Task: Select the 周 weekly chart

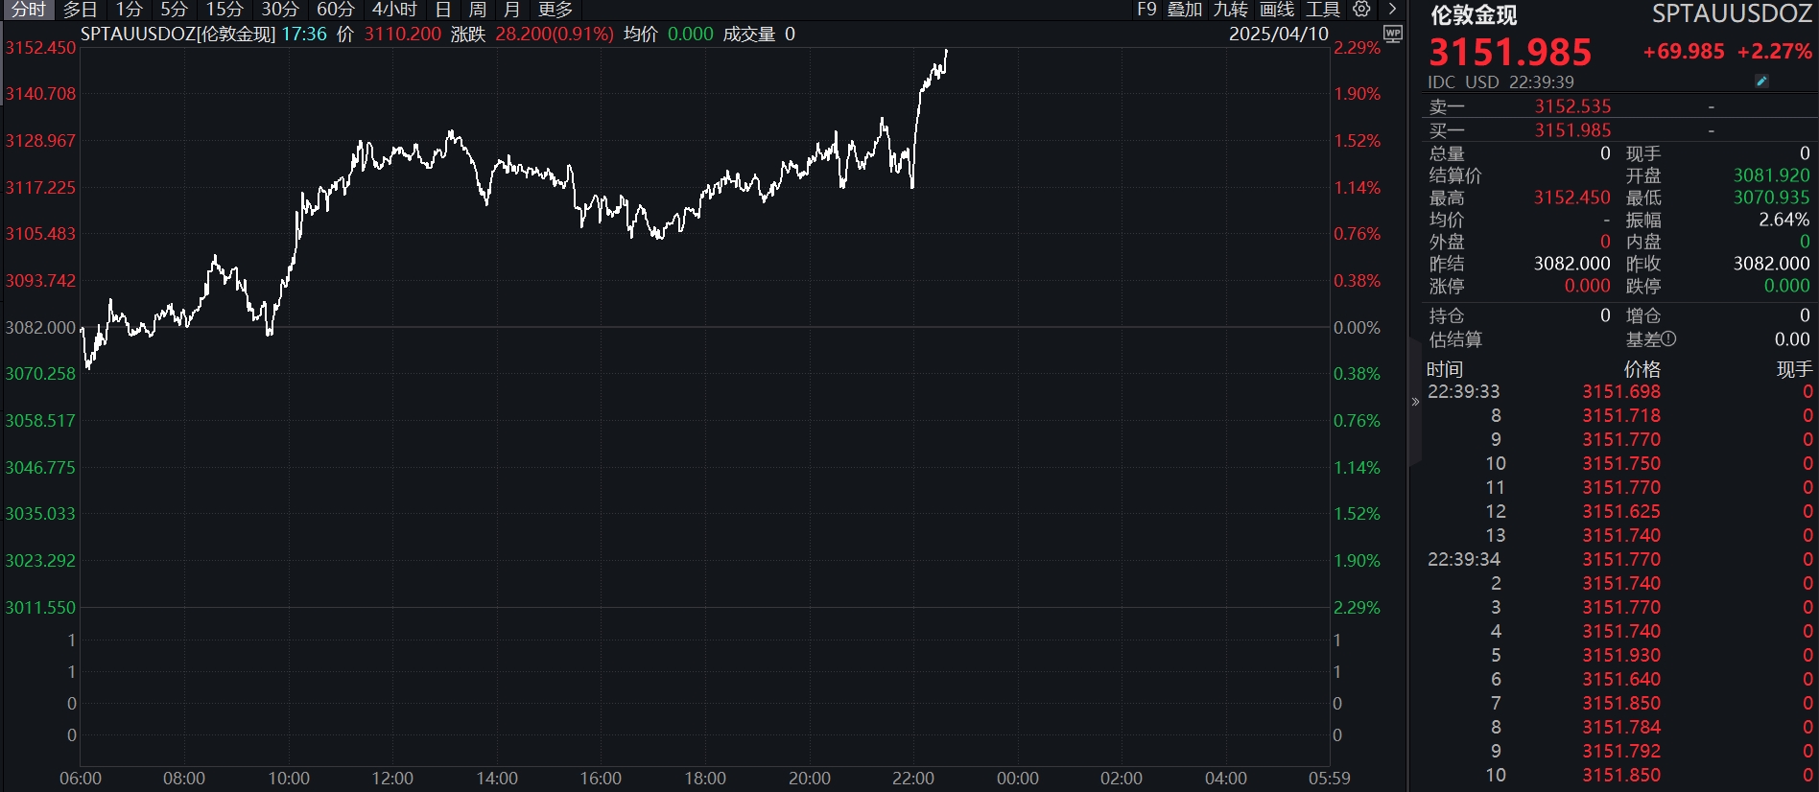Action: click(x=477, y=10)
